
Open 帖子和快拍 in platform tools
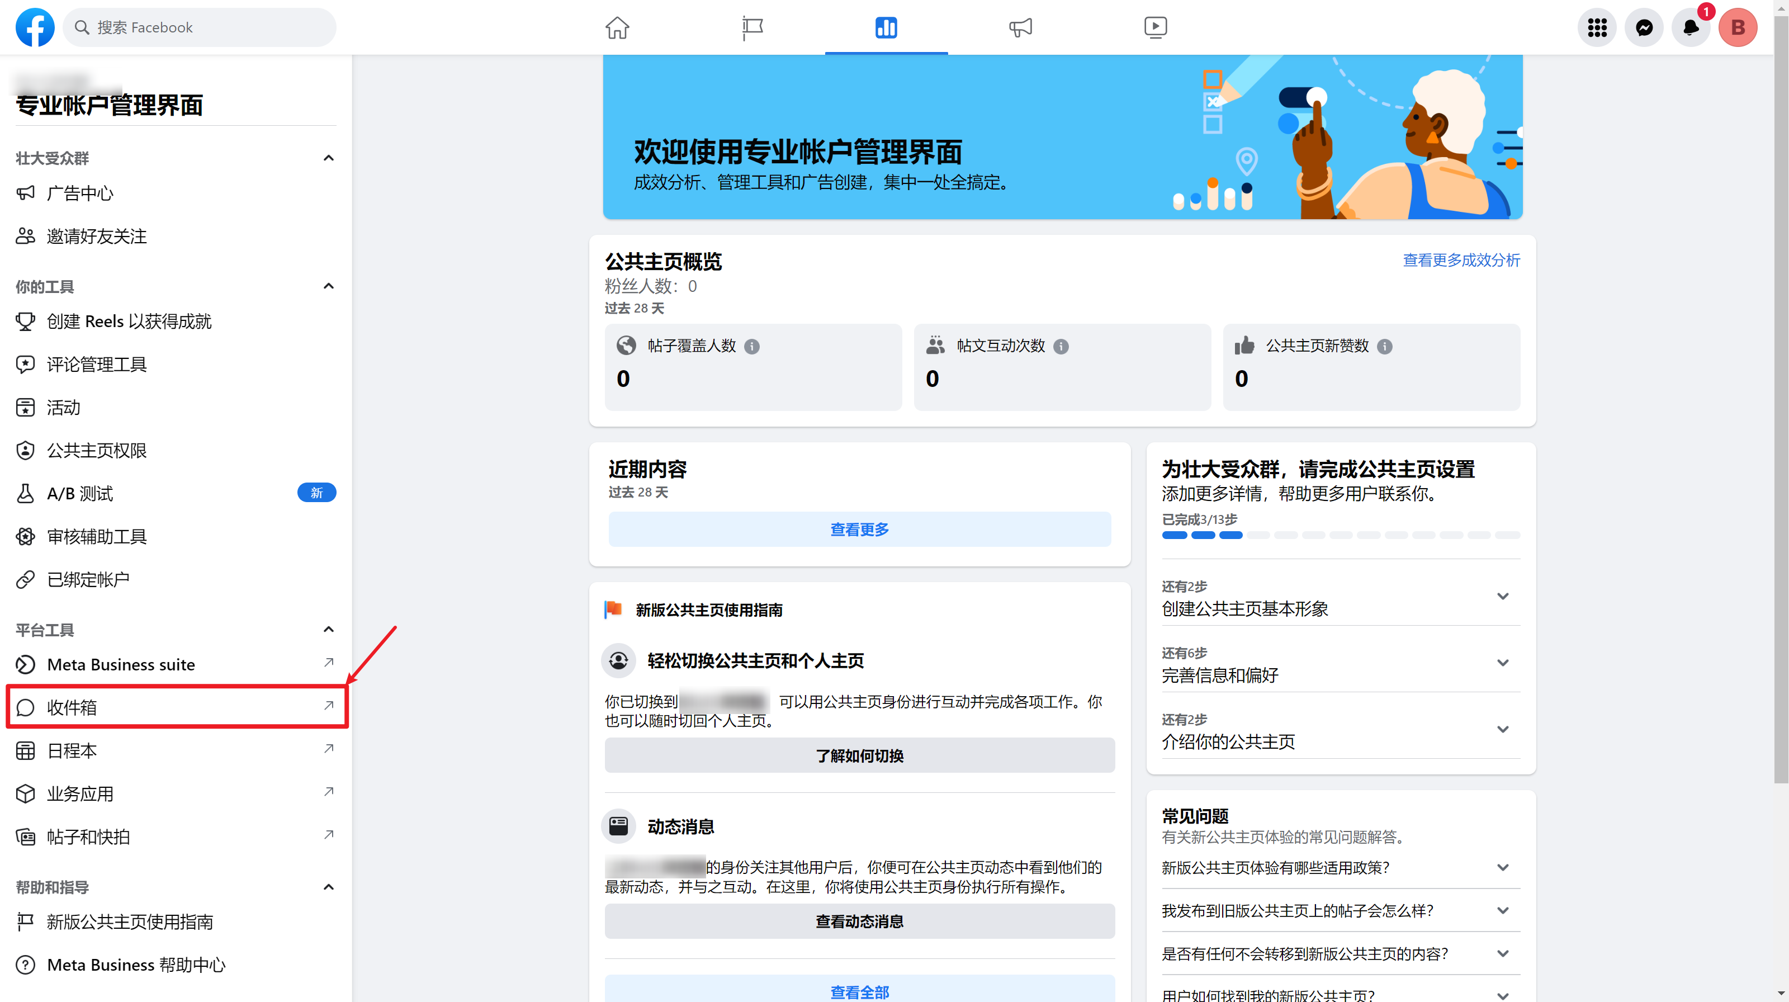176,836
